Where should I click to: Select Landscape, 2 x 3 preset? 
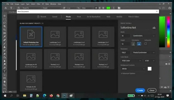tap(55, 37)
